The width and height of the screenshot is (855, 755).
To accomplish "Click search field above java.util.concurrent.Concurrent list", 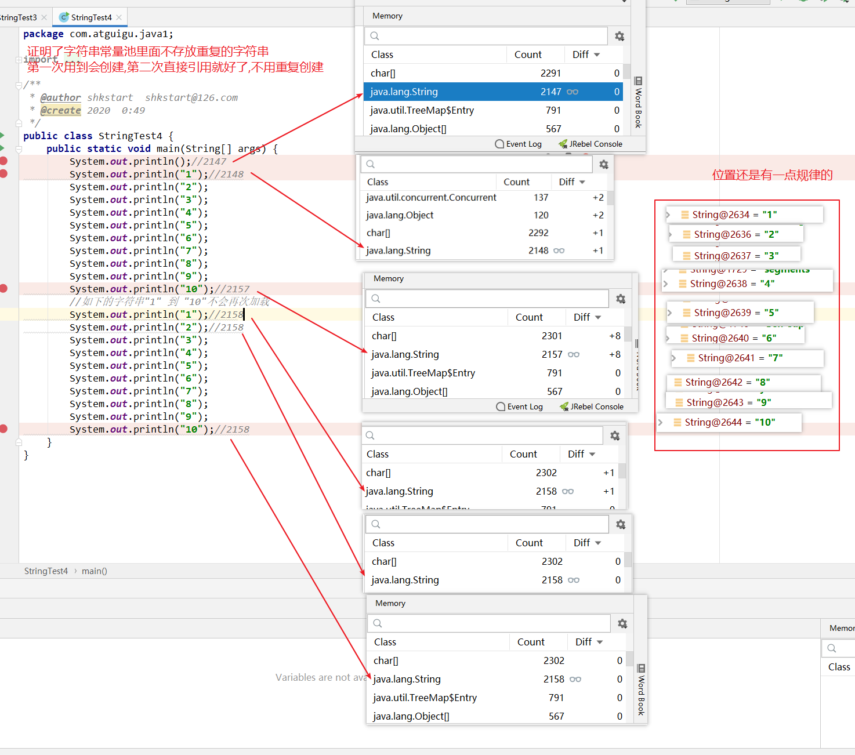I will point(476,164).
